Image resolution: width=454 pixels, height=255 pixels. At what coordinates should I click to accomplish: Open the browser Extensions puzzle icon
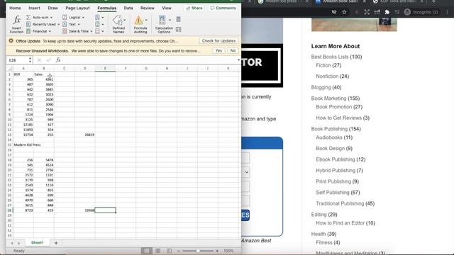[x=387, y=12]
